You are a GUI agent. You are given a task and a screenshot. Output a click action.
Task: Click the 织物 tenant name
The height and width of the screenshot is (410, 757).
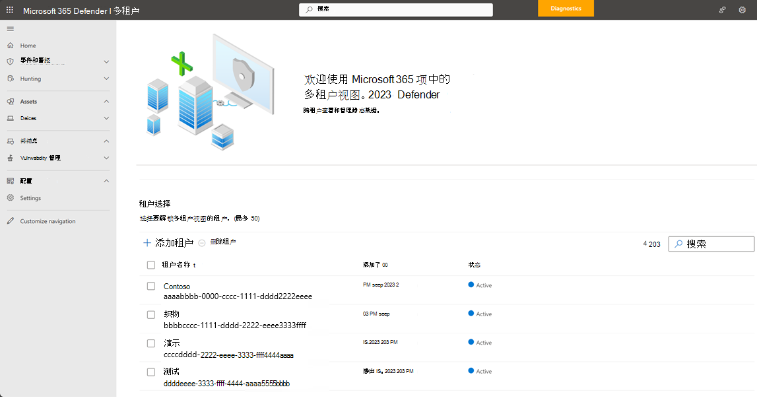pos(172,314)
